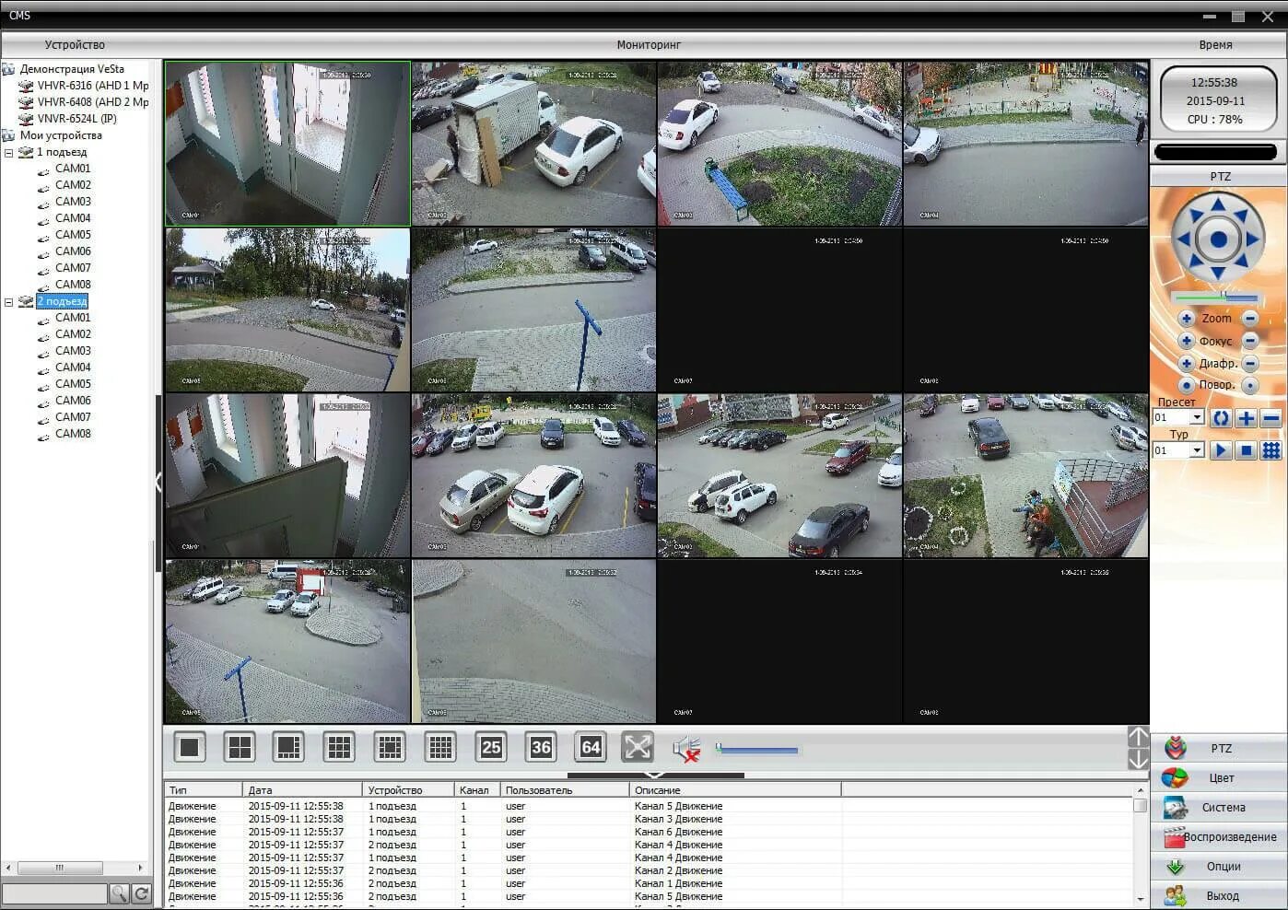Close iris with Диафр. minus button
The height and width of the screenshot is (910, 1288).
1250,363
